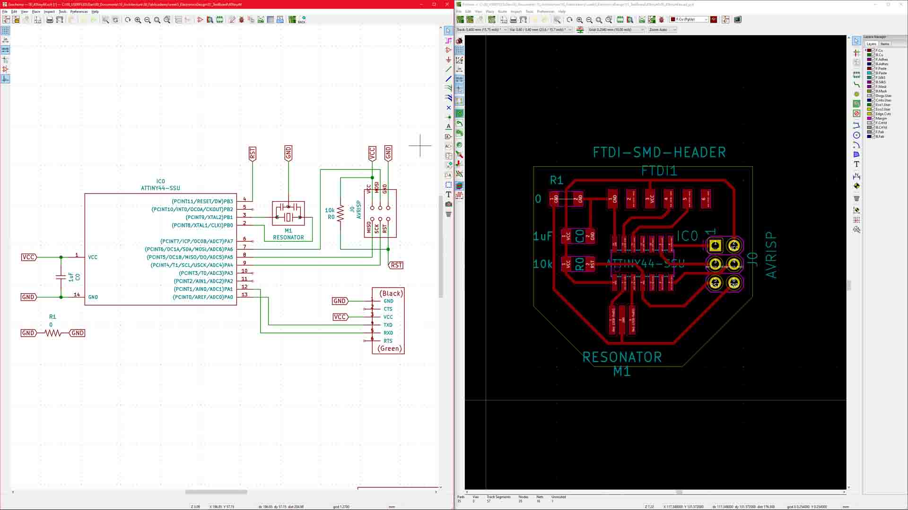Click Pcbnew print board icon
The width and height of the screenshot is (908, 510).
[x=513, y=20]
